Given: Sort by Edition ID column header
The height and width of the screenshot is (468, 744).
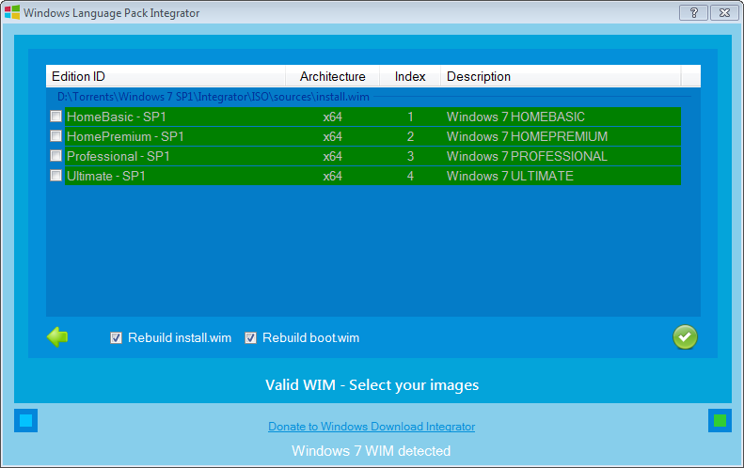Looking at the screenshot, I should click(x=166, y=76).
